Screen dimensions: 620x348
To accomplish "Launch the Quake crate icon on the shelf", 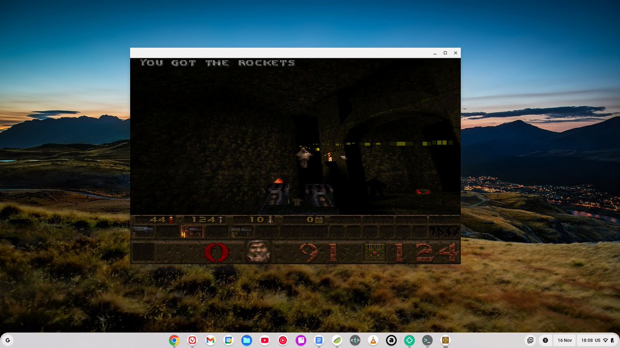I will click(x=445, y=340).
